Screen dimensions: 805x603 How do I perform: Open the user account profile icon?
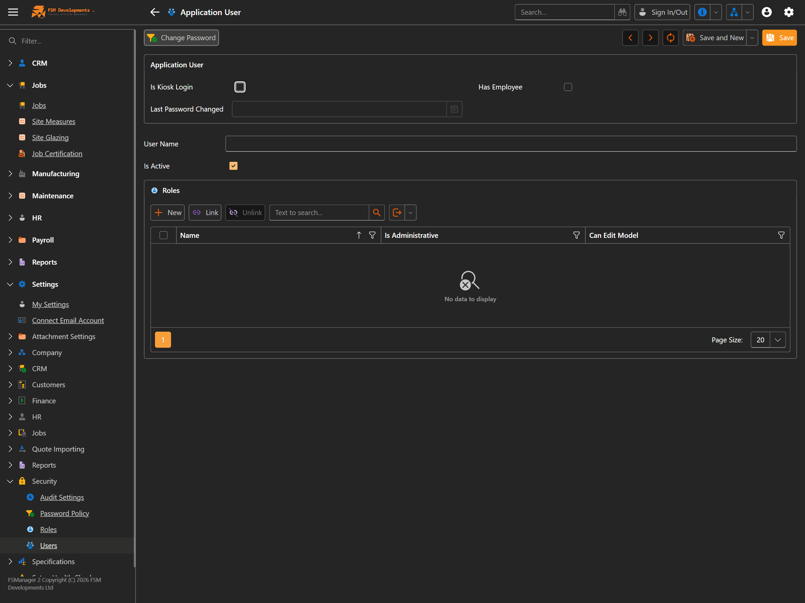pos(766,12)
